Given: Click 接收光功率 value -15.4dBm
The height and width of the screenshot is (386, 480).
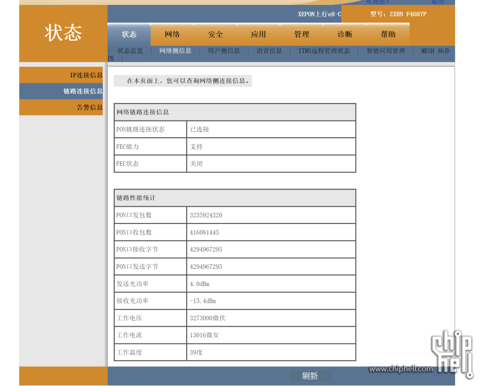Looking at the screenshot, I should pyautogui.click(x=203, y=301).
